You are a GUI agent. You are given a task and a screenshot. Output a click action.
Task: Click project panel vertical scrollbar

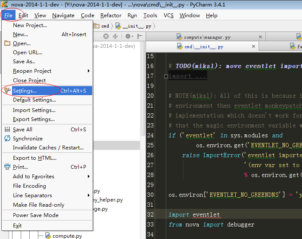click(143, 89)
